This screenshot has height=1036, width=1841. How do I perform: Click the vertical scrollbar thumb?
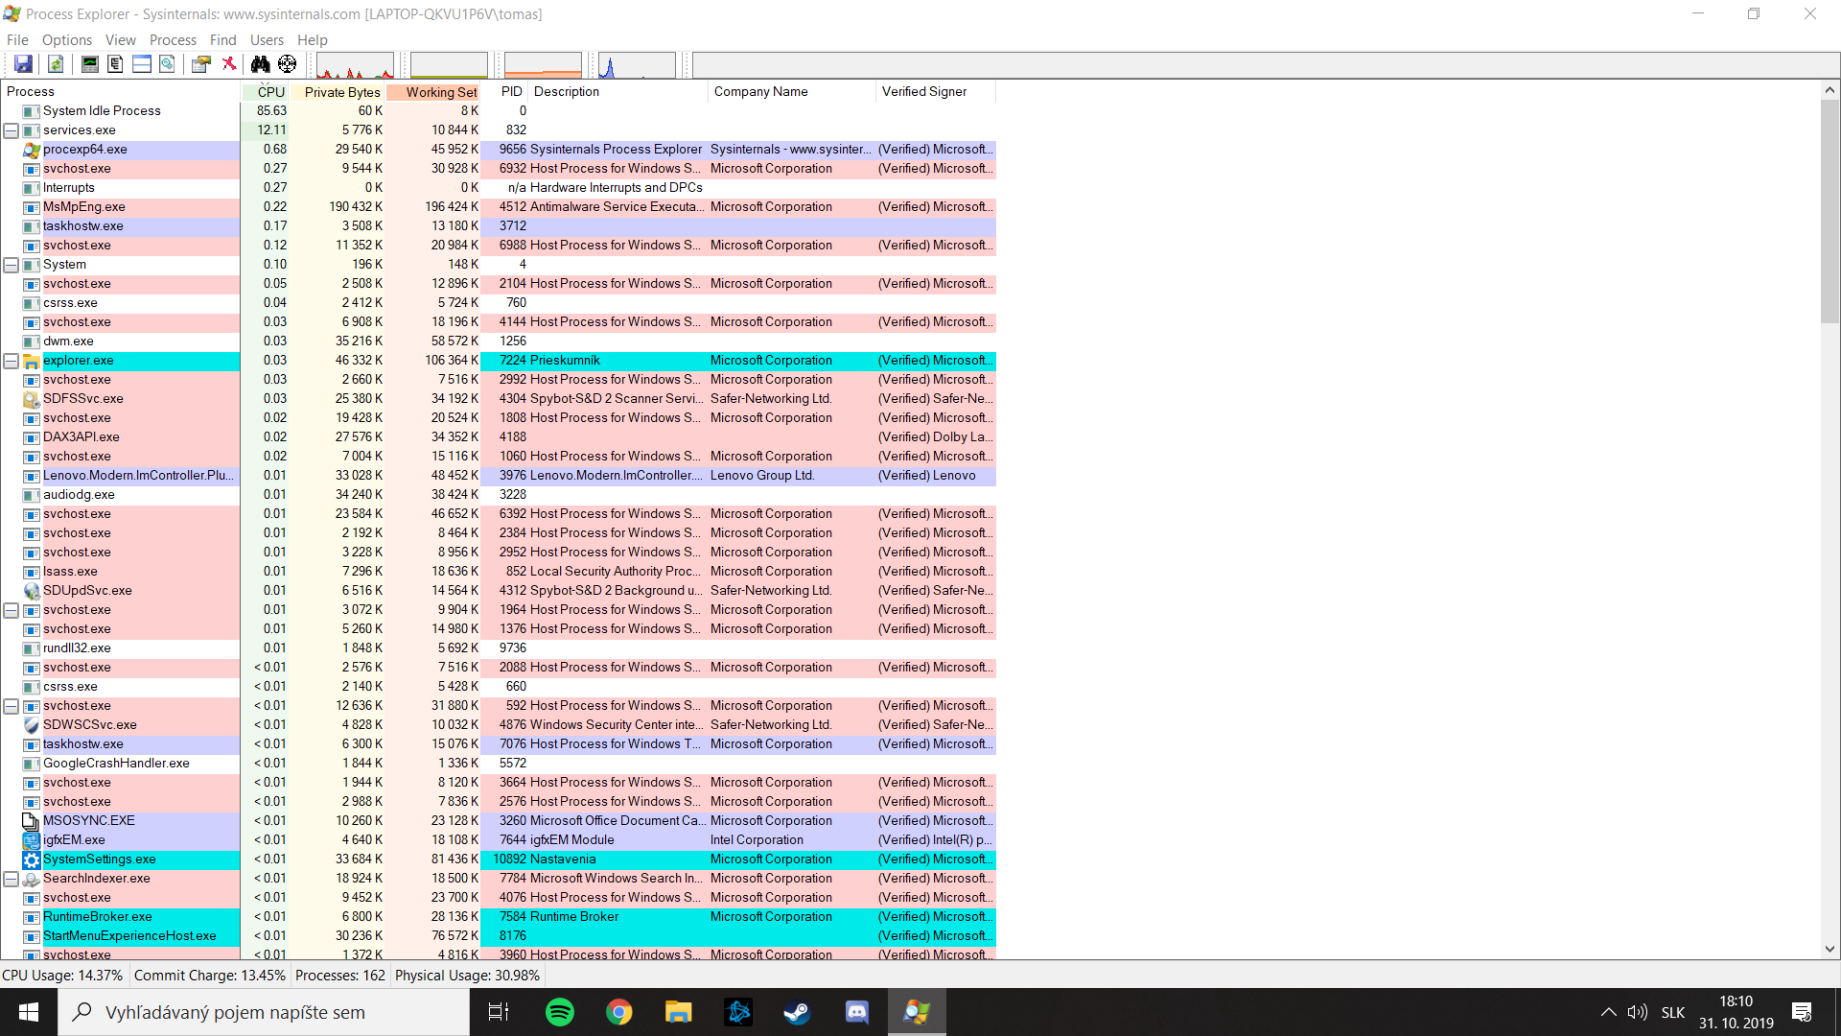pos(1829,211)
